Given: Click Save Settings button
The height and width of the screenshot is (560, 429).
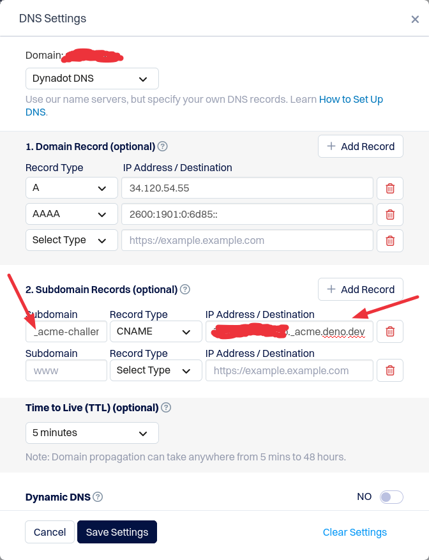Looking at the screenshot, I should [117, 532].
